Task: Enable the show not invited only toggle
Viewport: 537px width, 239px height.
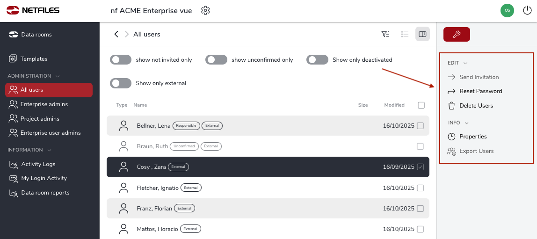Action: click(x=121, y=60)
